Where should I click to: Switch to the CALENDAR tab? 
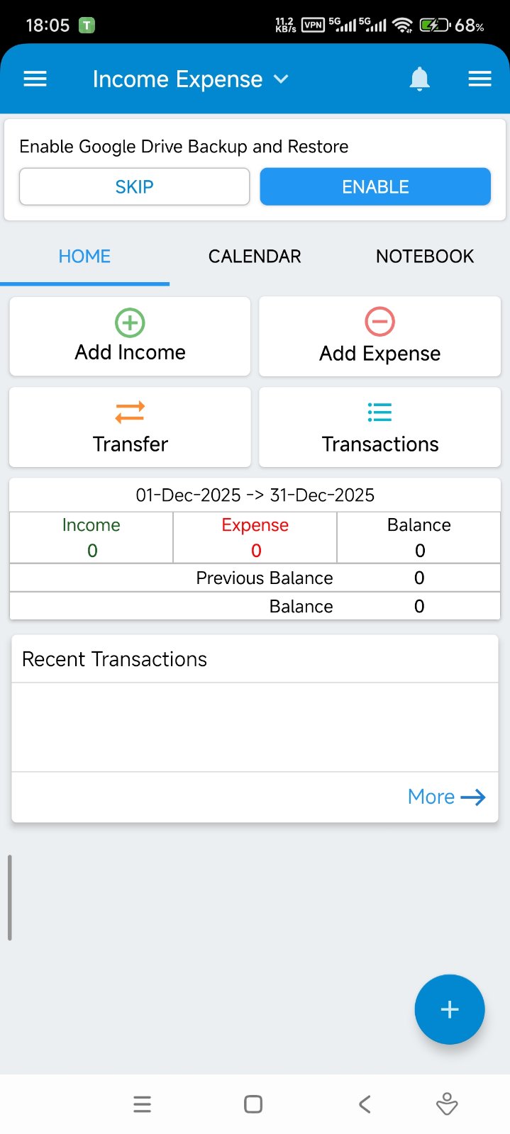(255, 256)
